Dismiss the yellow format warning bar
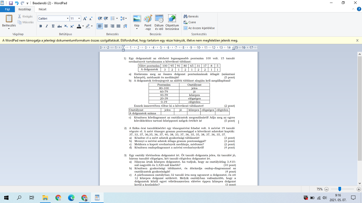The image size is (362, 203). [x=357, y=40]
